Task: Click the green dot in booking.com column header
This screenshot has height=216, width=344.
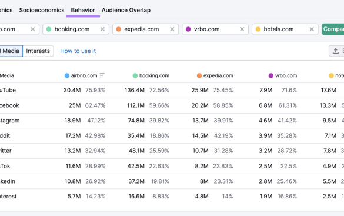Action: point(135,75)
